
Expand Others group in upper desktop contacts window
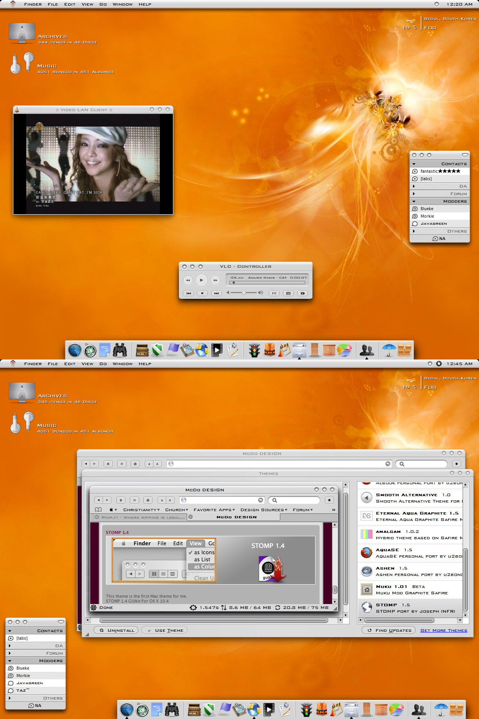[x=414, y=231]
